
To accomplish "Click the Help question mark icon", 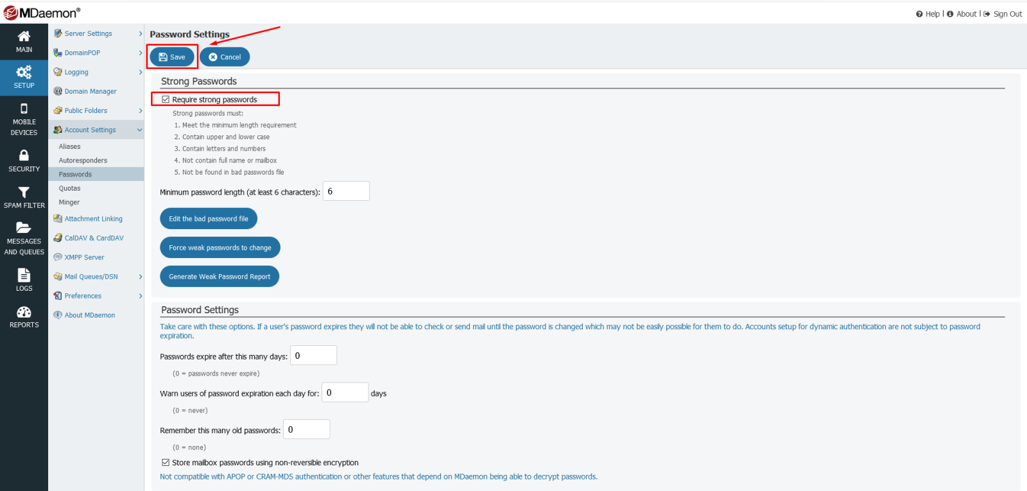I will (x=919, y=14).
